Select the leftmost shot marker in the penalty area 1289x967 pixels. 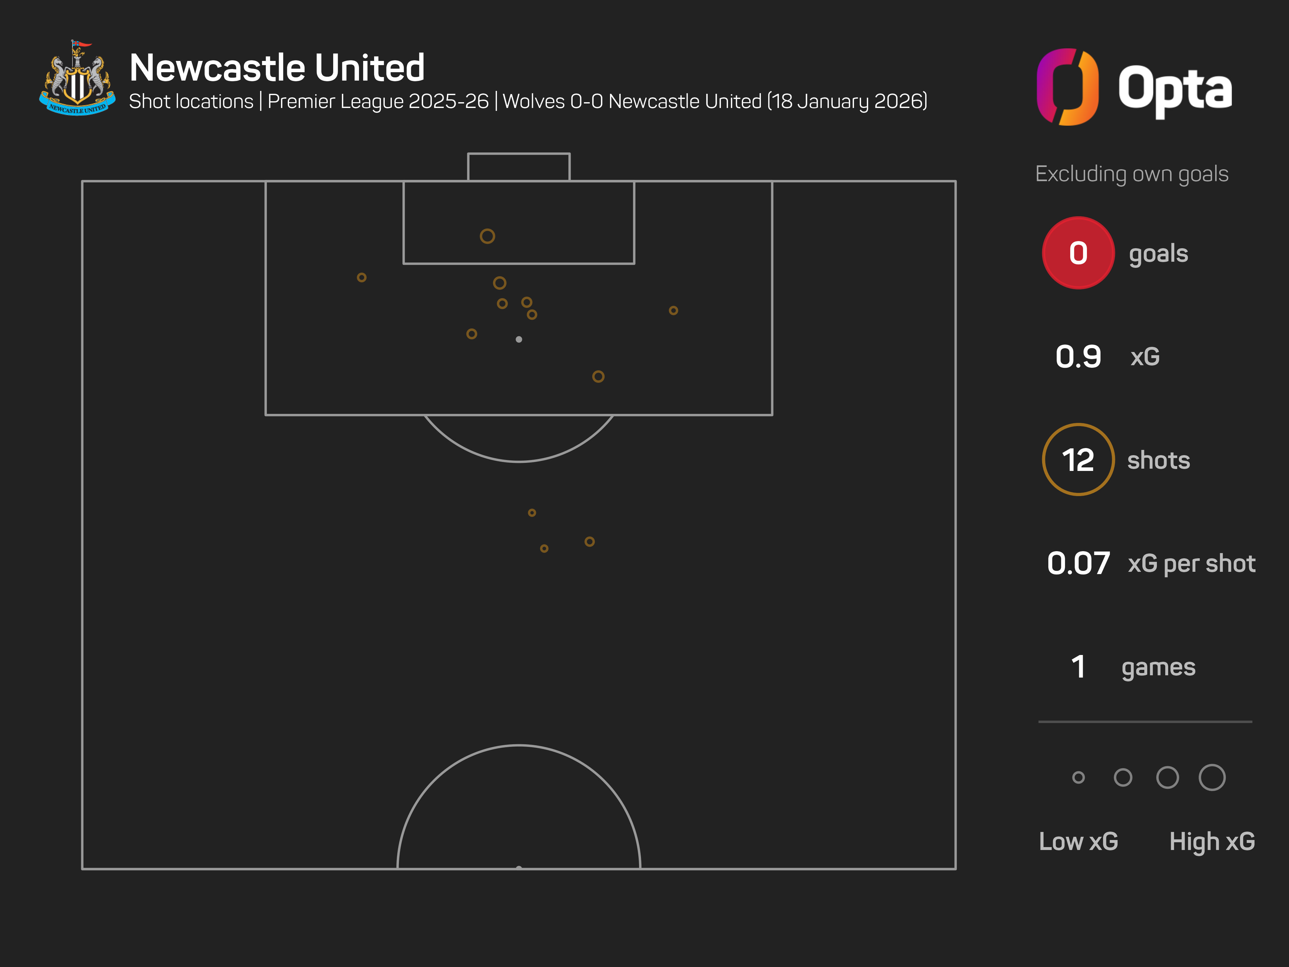[x=362, y=278]
